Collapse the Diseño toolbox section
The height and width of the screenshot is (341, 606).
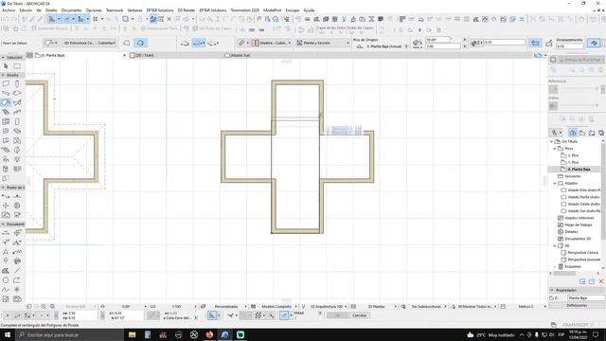click(3, 75)
